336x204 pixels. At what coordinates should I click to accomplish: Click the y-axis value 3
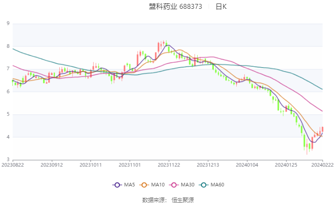click(x=8, y=160)
